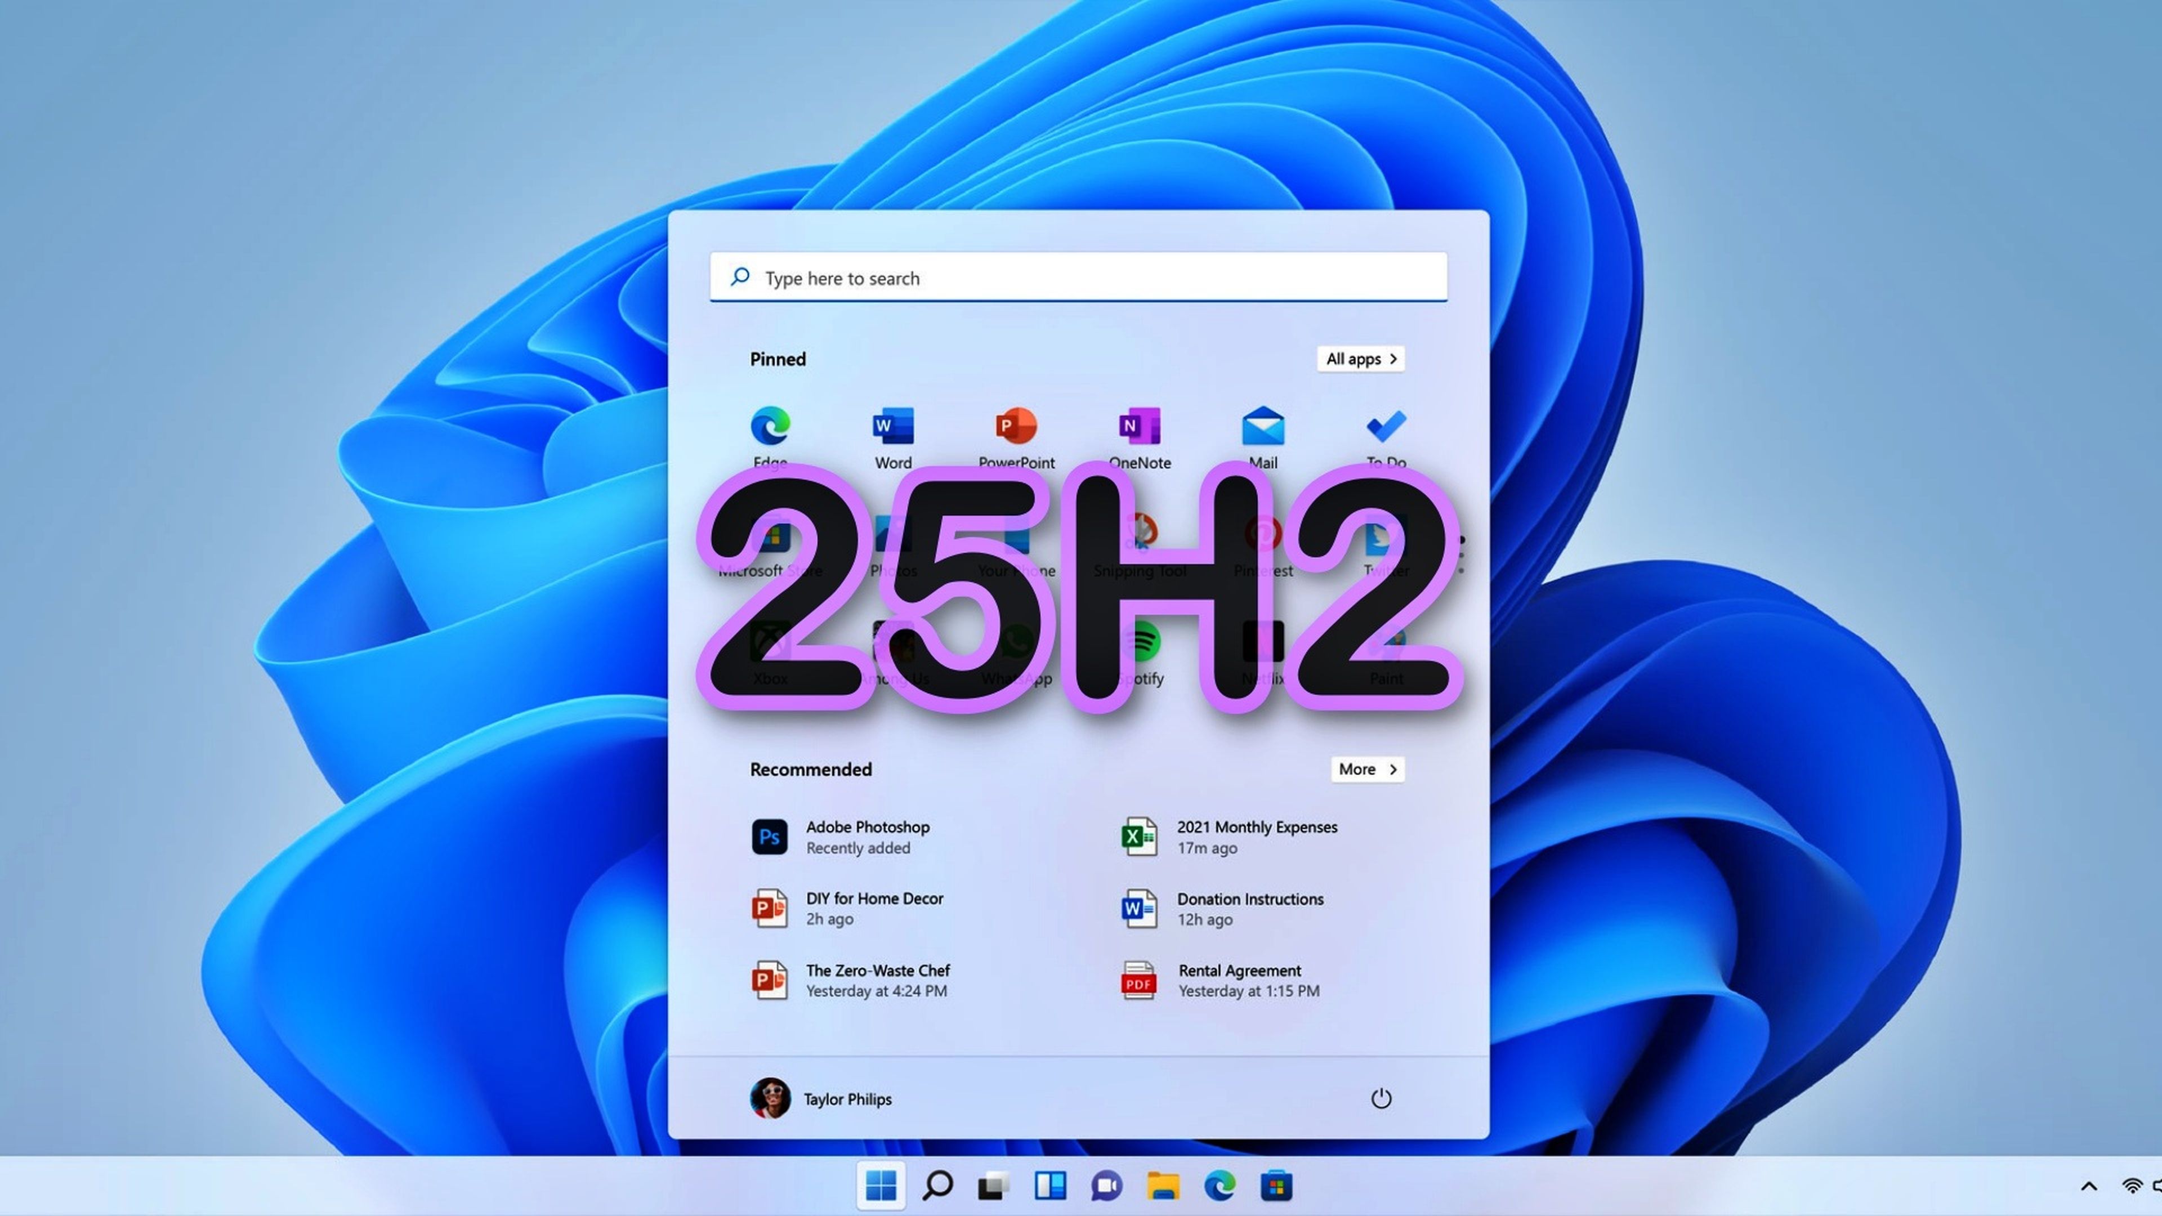Screen dimensions: 2162x1216
Task: Open Taylor Philips account menu
Action: coord(821,1098)
